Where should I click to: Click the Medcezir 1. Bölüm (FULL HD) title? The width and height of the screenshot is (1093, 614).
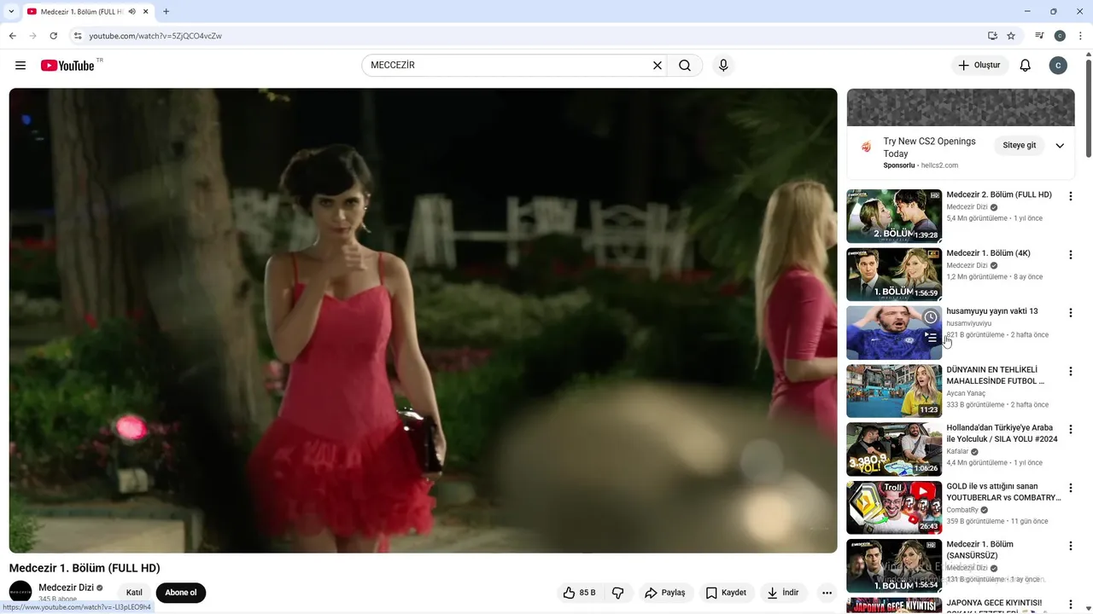[x=85, y=568]
